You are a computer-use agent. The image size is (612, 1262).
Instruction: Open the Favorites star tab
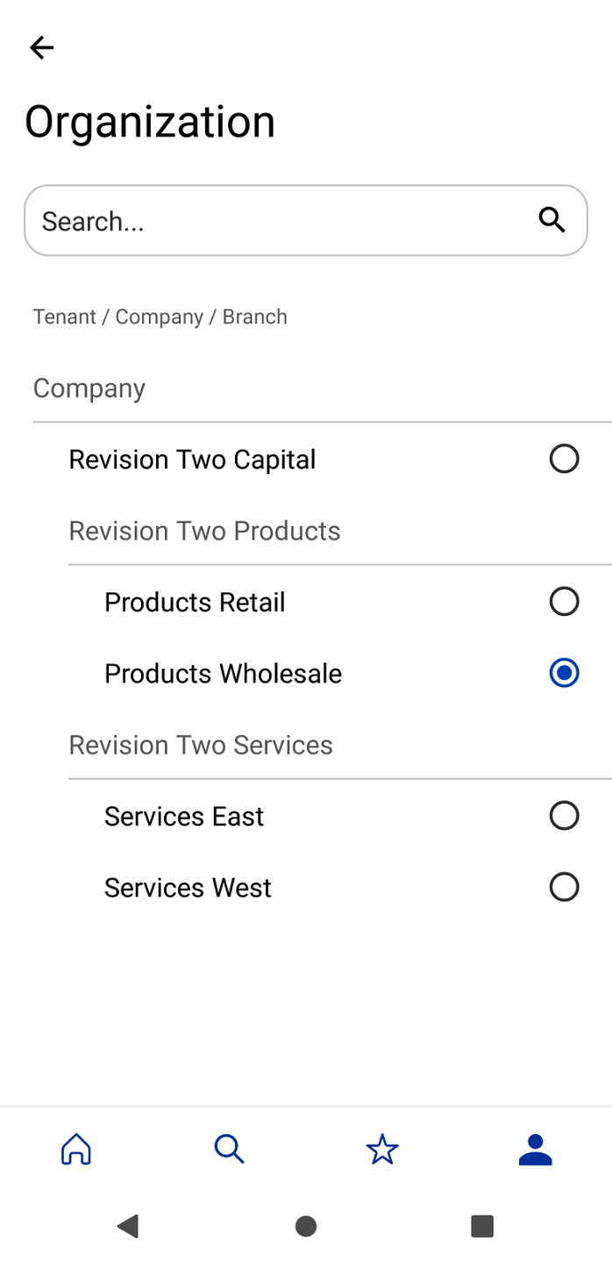382,1149
